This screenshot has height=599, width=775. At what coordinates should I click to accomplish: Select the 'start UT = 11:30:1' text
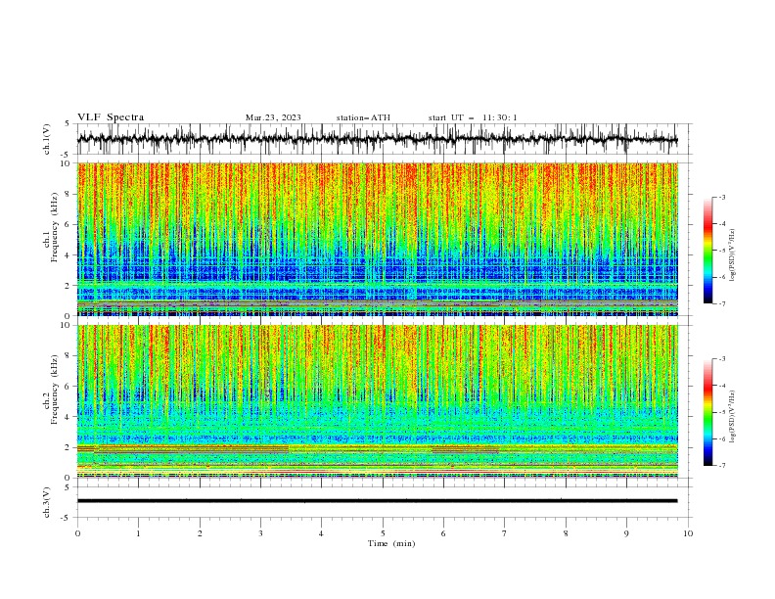point(473,117)
